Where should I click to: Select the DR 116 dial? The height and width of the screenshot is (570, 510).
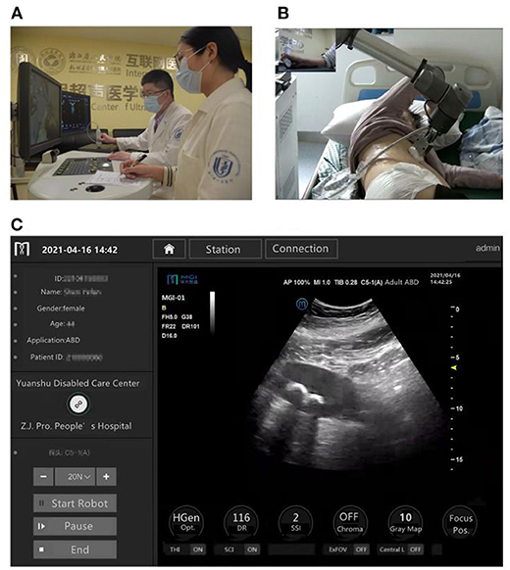pyautogui.click(x=241, y=522)
